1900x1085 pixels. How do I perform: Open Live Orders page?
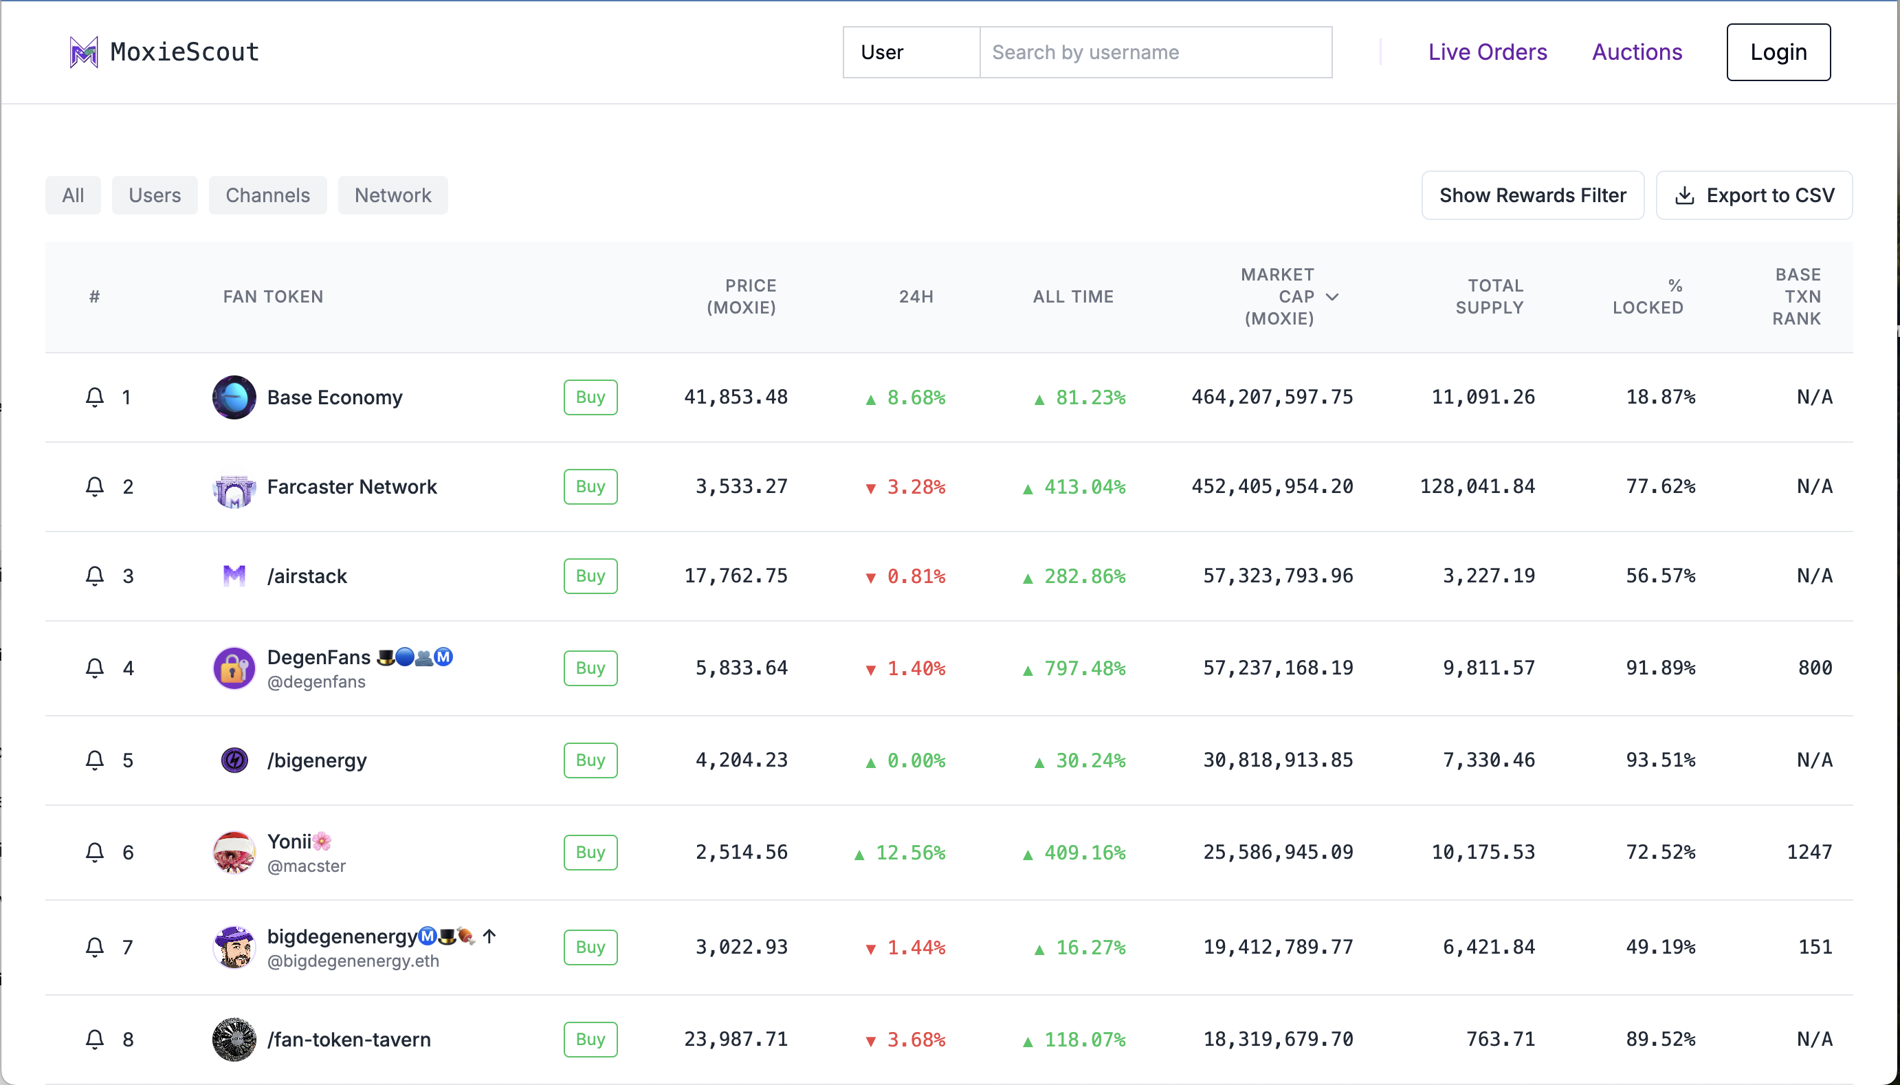(1488, 52)
